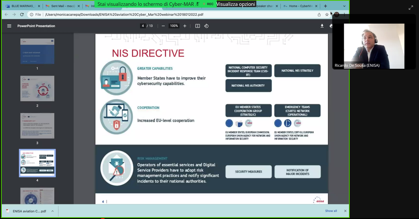Open a new browser tab
The height and width of the screenshot is (219, 419).
(x=325, y=6)
